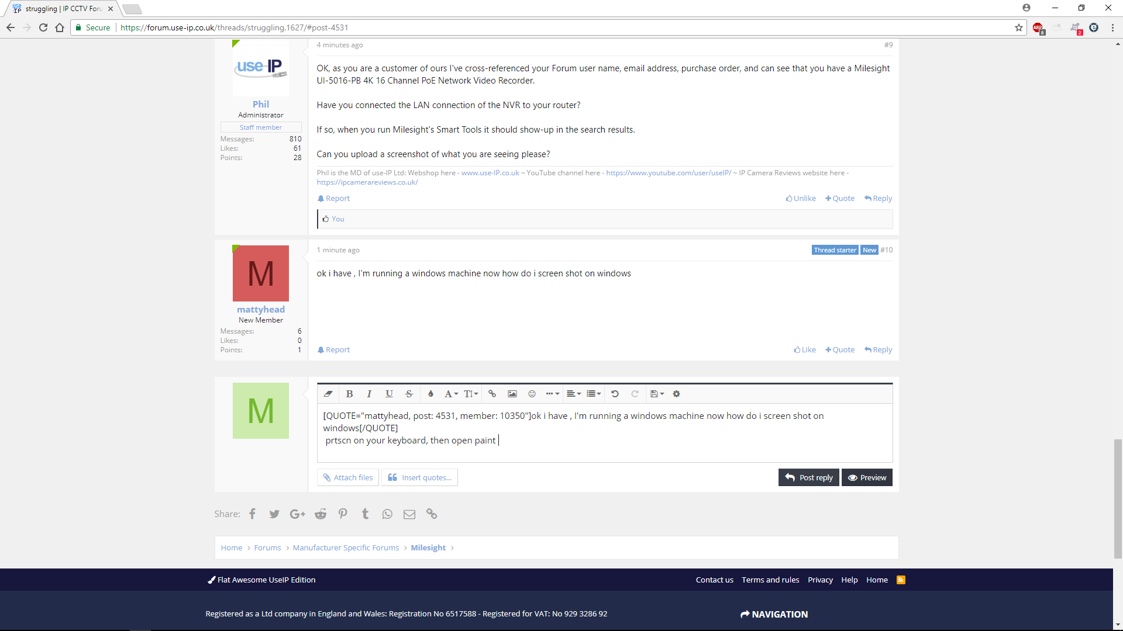Toggle italic formatting in editor
Viewport: 1123px width, 631px height.
tap(369, 394)
